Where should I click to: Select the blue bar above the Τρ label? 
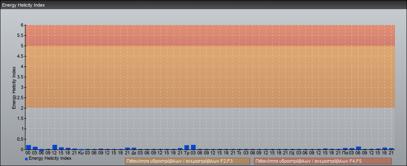coord(186,147)
